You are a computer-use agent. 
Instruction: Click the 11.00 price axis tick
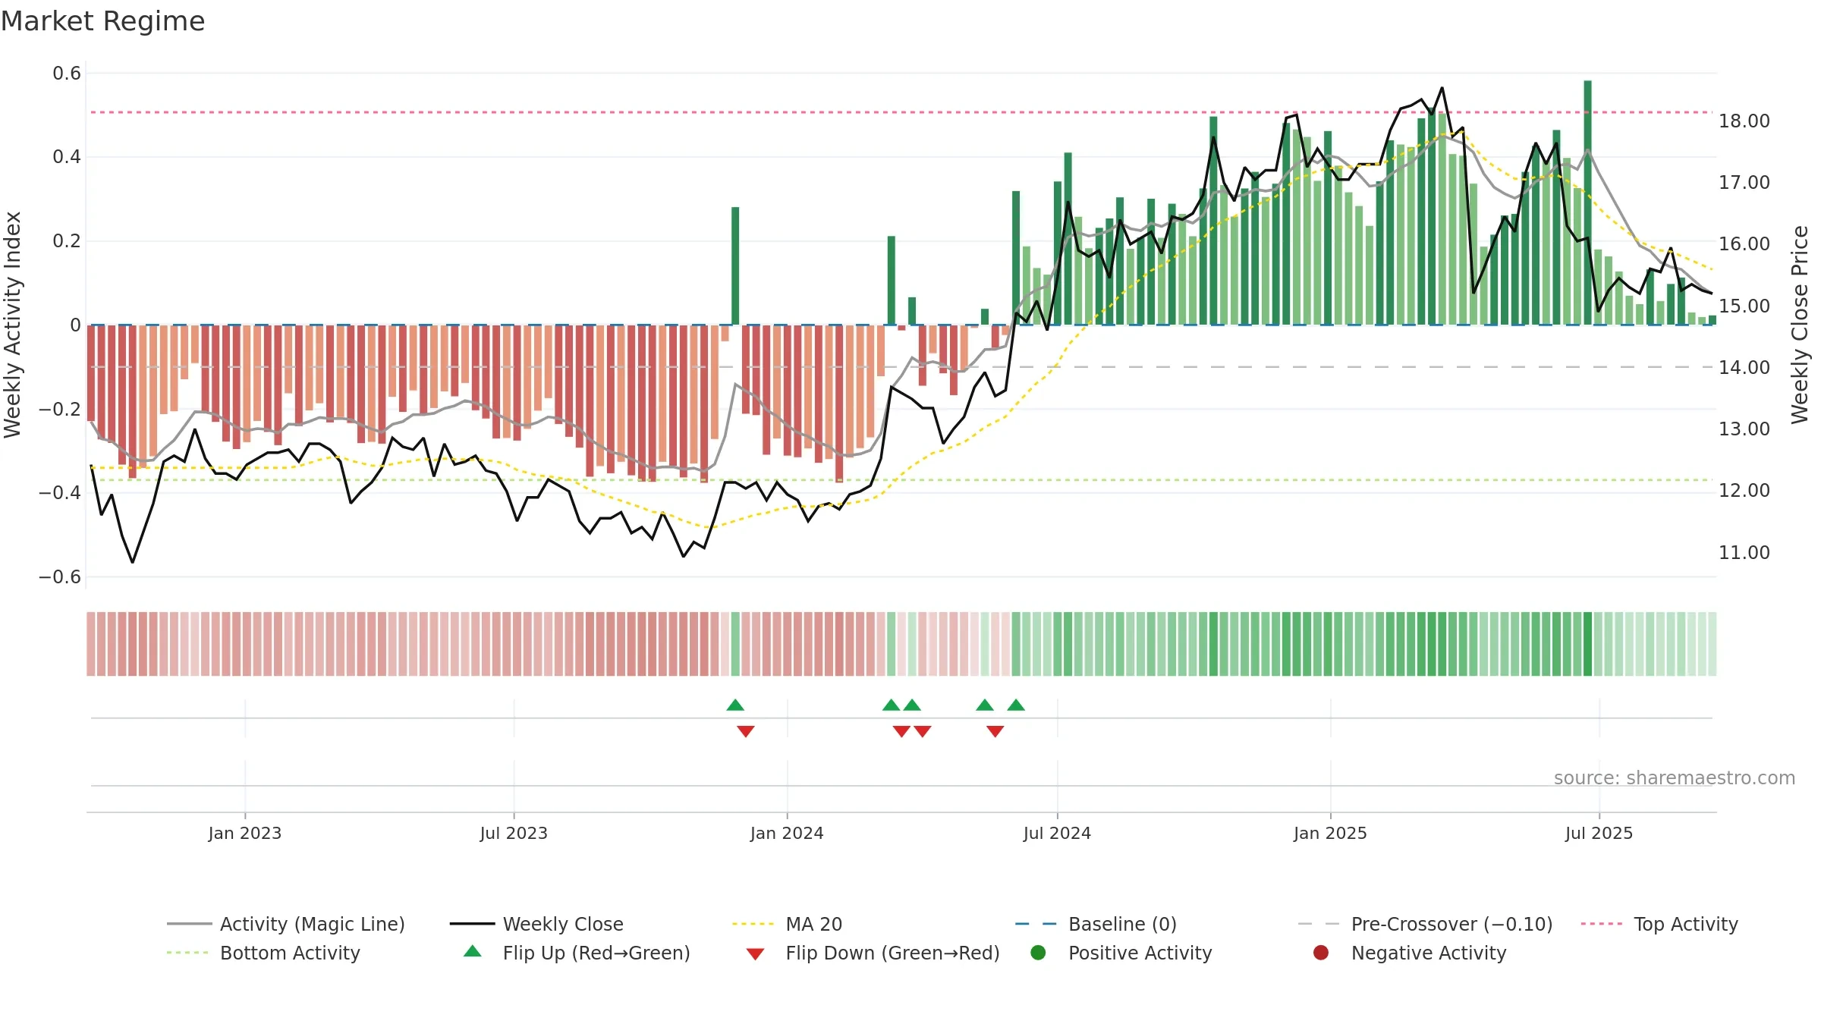pyautogui.click(x=1744, y=553)
